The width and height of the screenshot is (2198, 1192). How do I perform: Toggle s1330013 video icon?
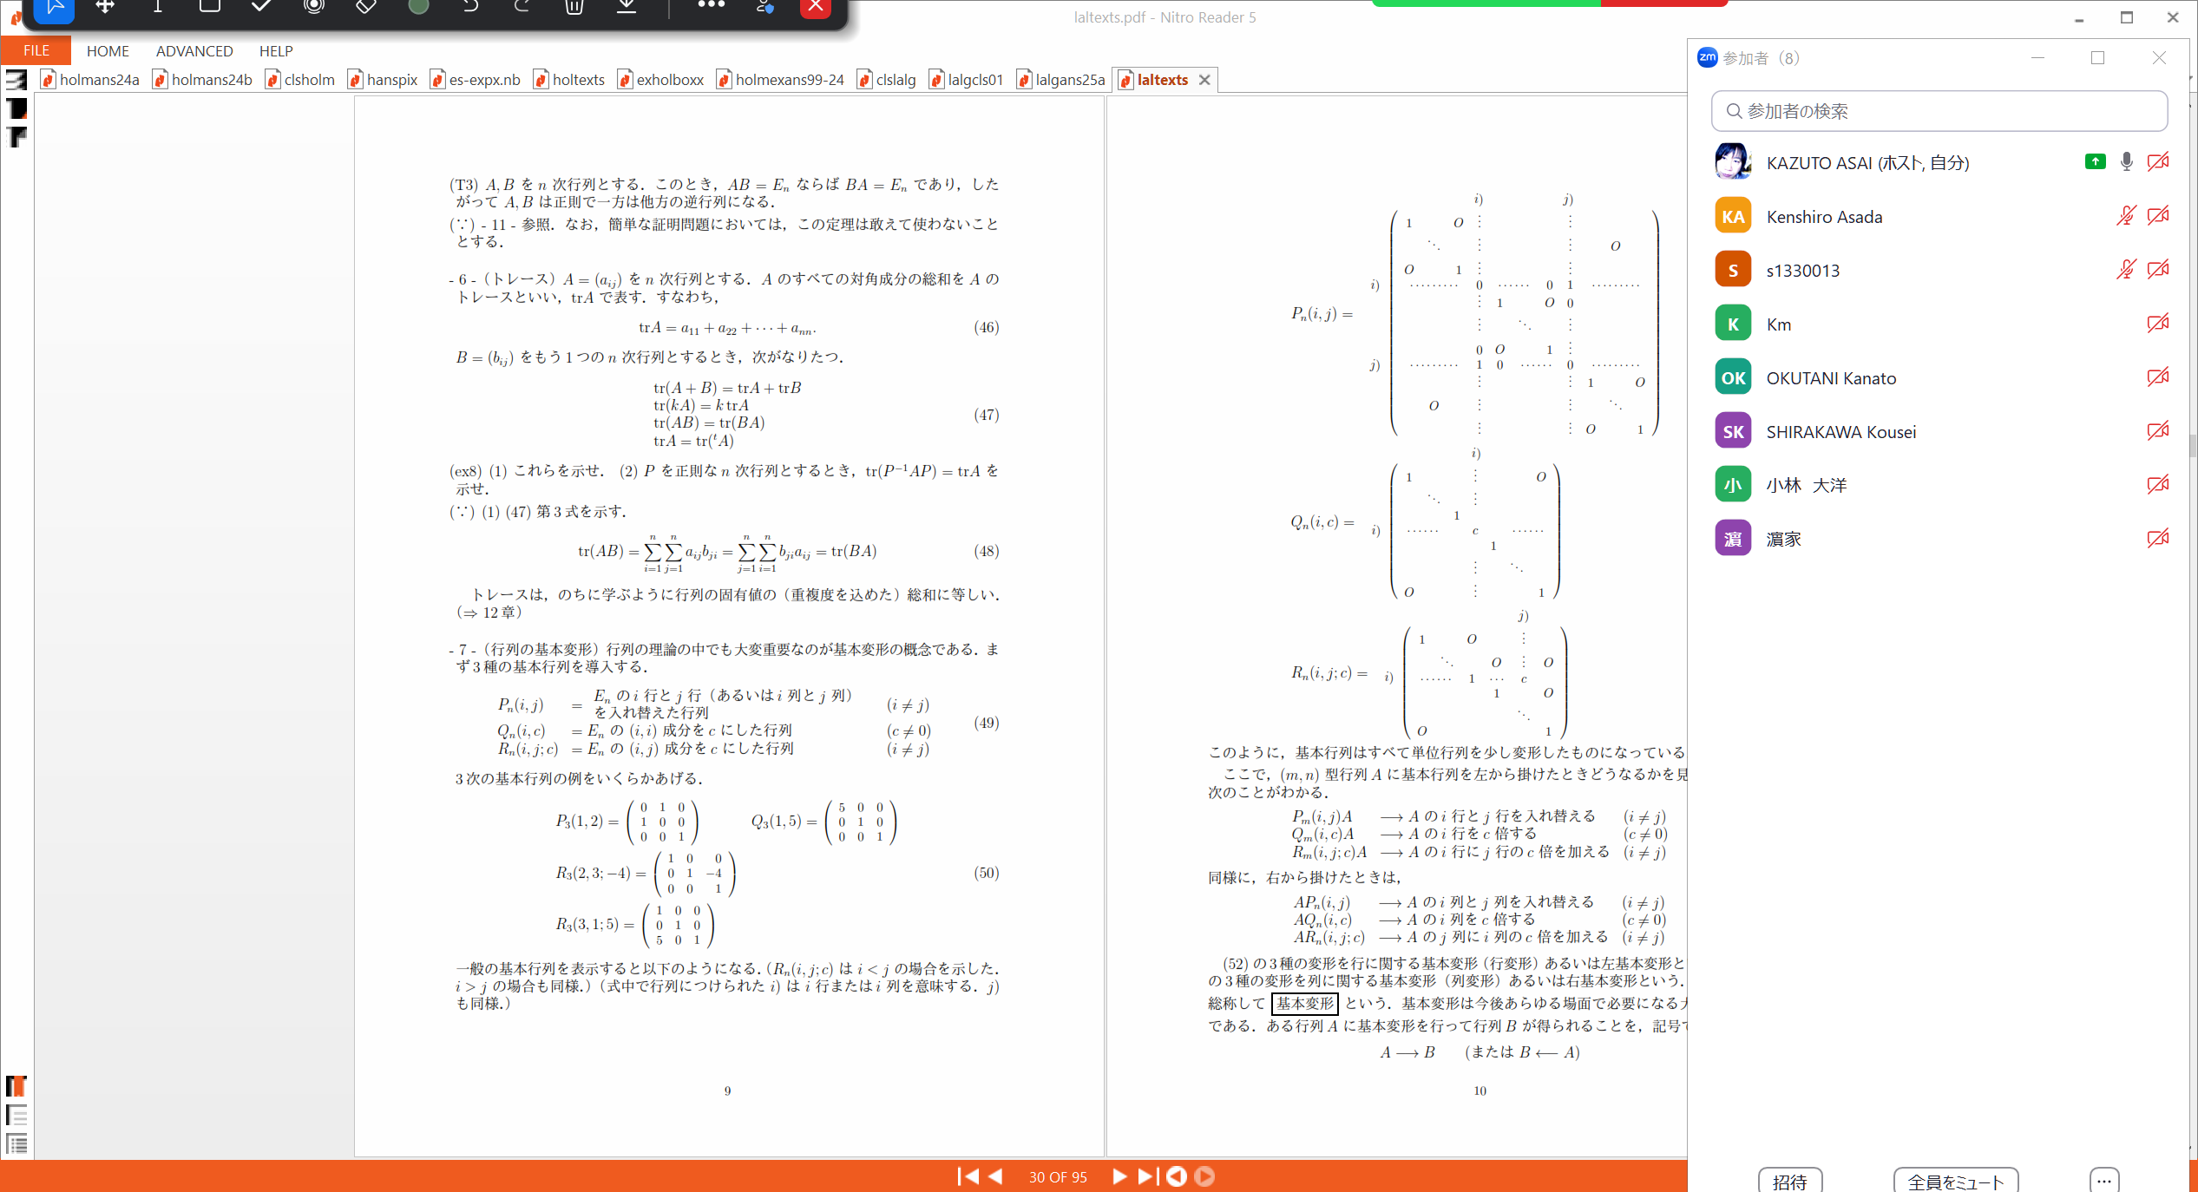point(2158,269)
